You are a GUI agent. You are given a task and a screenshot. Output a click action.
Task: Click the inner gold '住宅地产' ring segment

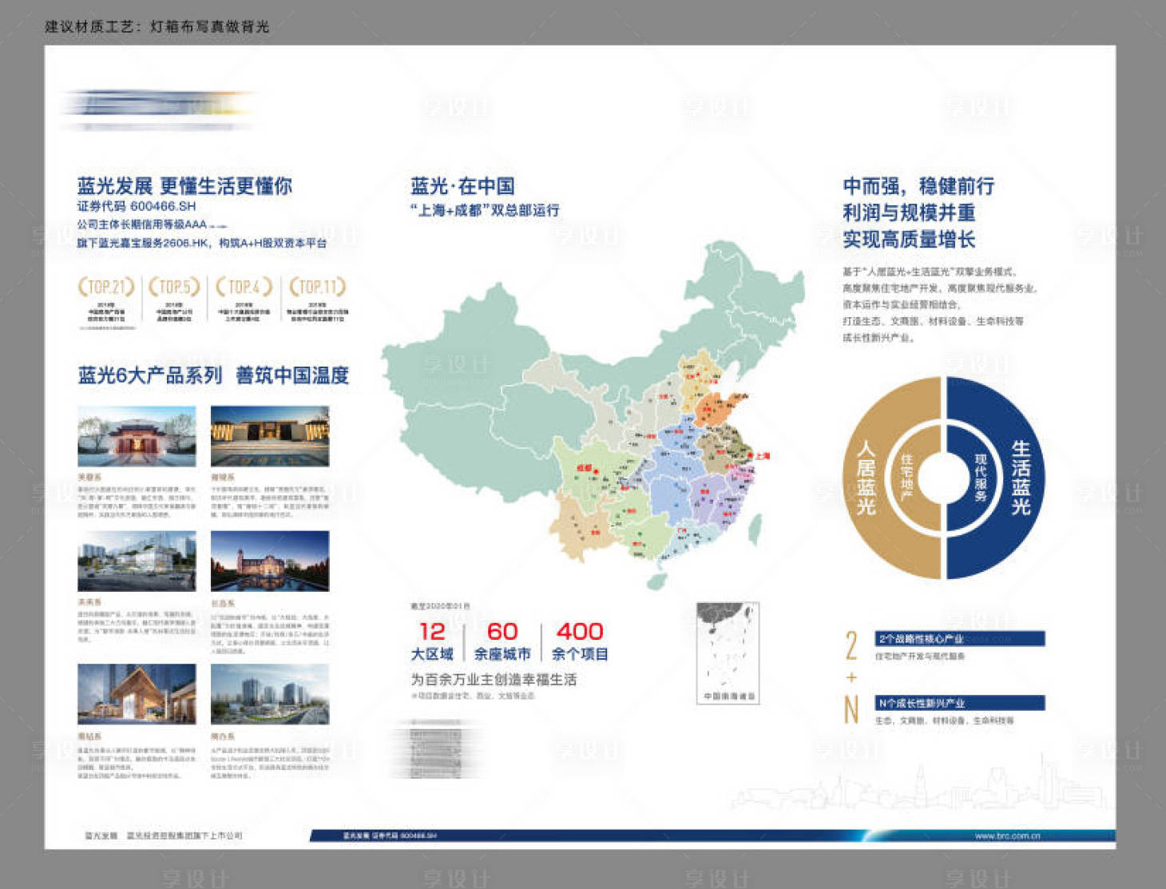[x=906, y=478]
